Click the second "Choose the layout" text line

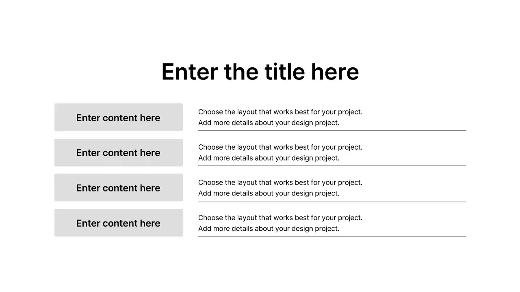point(280,147)
